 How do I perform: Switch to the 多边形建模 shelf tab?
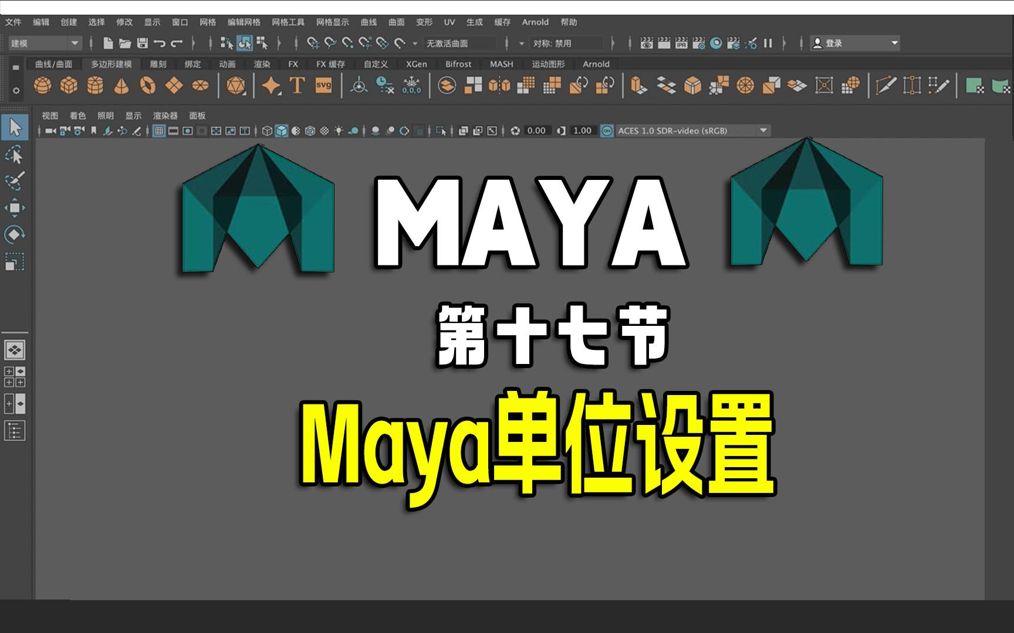tap(113, 64)
